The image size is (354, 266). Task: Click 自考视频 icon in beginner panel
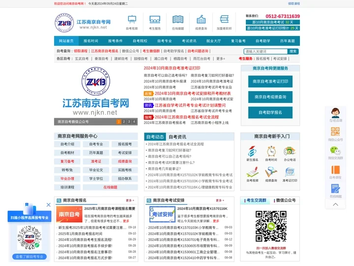tap(252, 174)
